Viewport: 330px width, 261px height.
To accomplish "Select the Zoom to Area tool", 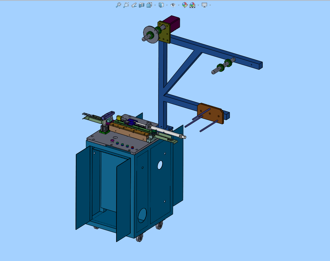I will click(x=126, y=5).
